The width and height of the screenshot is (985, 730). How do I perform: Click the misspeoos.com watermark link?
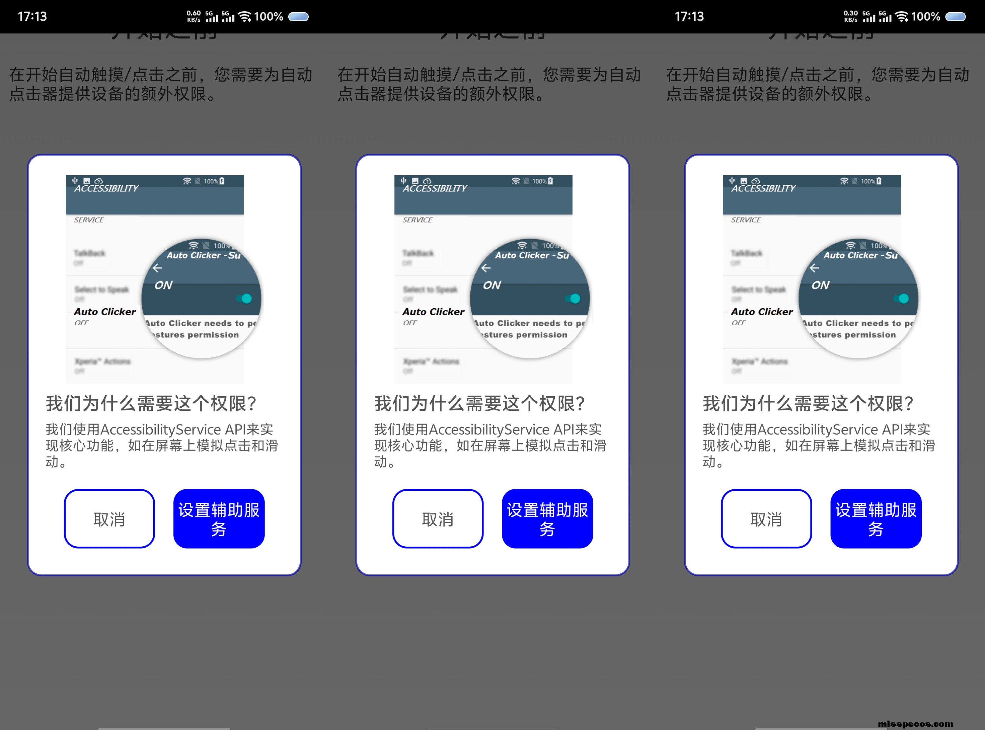click(x=915, y=724)
